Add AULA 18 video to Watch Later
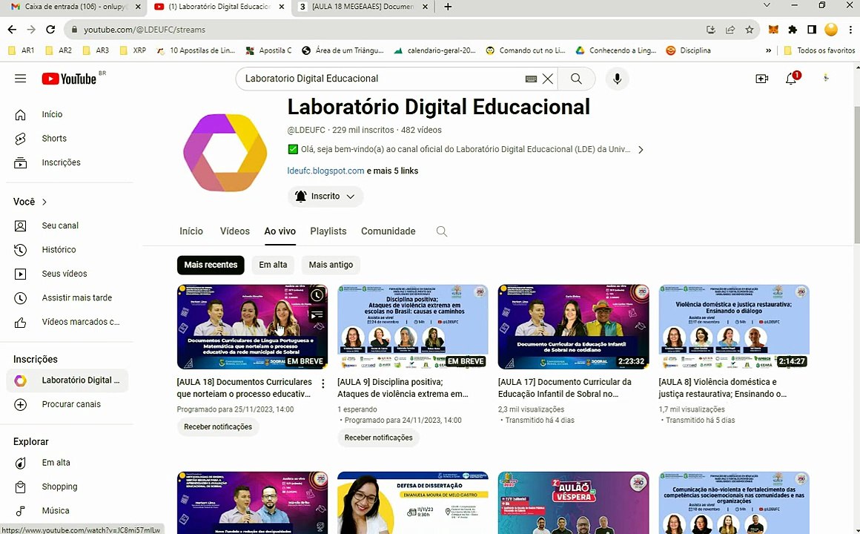 tap(317, 295)
